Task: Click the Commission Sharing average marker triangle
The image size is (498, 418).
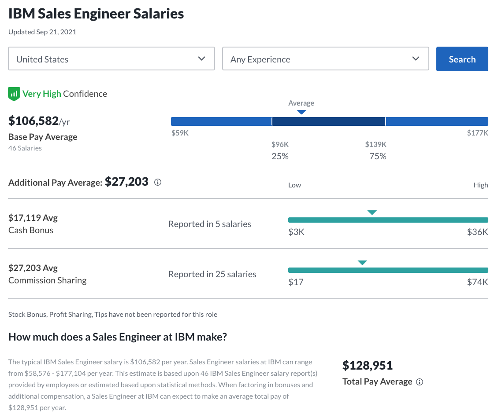Action: (x=362, y=263)
